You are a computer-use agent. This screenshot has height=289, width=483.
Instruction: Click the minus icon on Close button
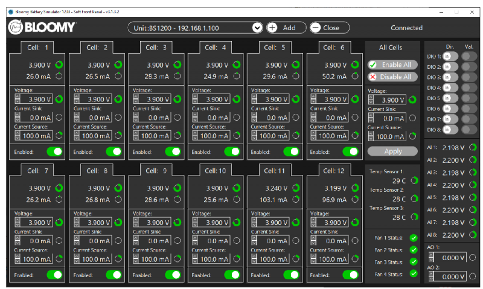point(315,28)
